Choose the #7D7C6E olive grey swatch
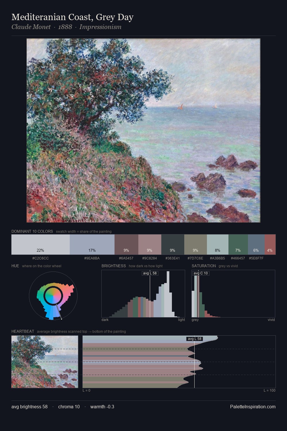 195,245
